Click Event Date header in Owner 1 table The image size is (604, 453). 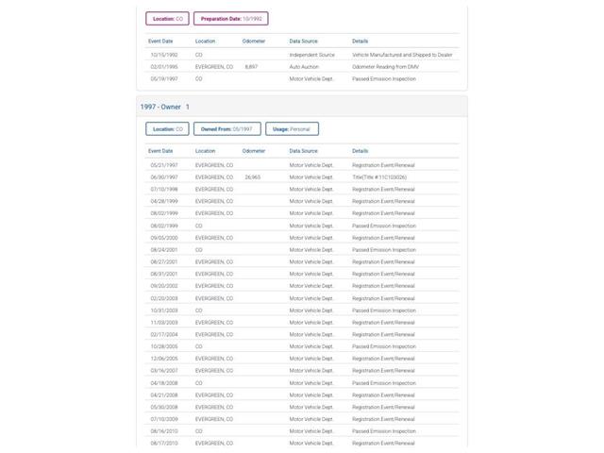(x=160, y=151)
